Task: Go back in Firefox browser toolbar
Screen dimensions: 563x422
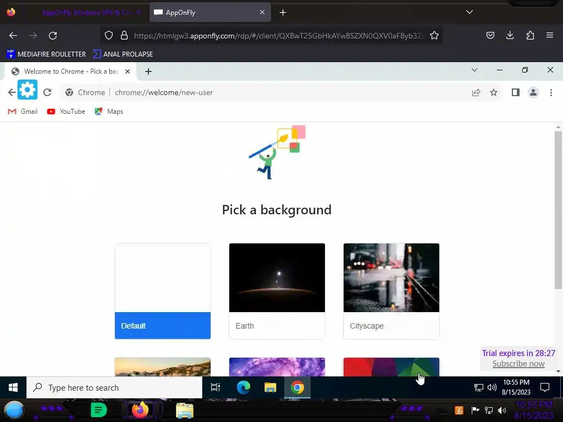Action: pos(13,36)
